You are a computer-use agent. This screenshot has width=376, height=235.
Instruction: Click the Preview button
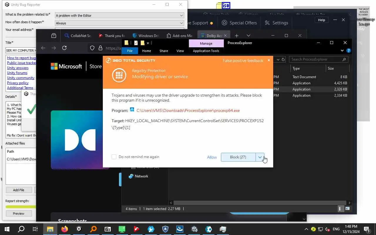[19, 214]
